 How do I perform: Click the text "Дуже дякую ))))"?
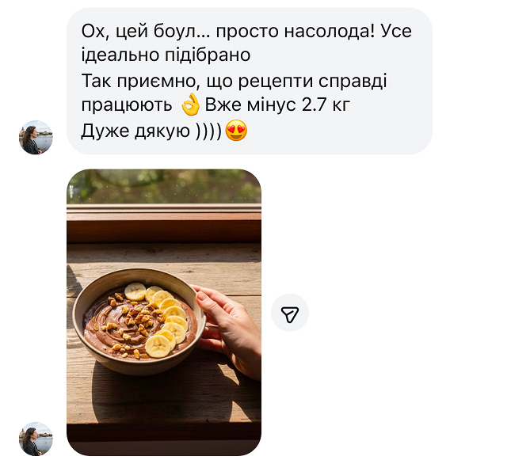[151, 131]
